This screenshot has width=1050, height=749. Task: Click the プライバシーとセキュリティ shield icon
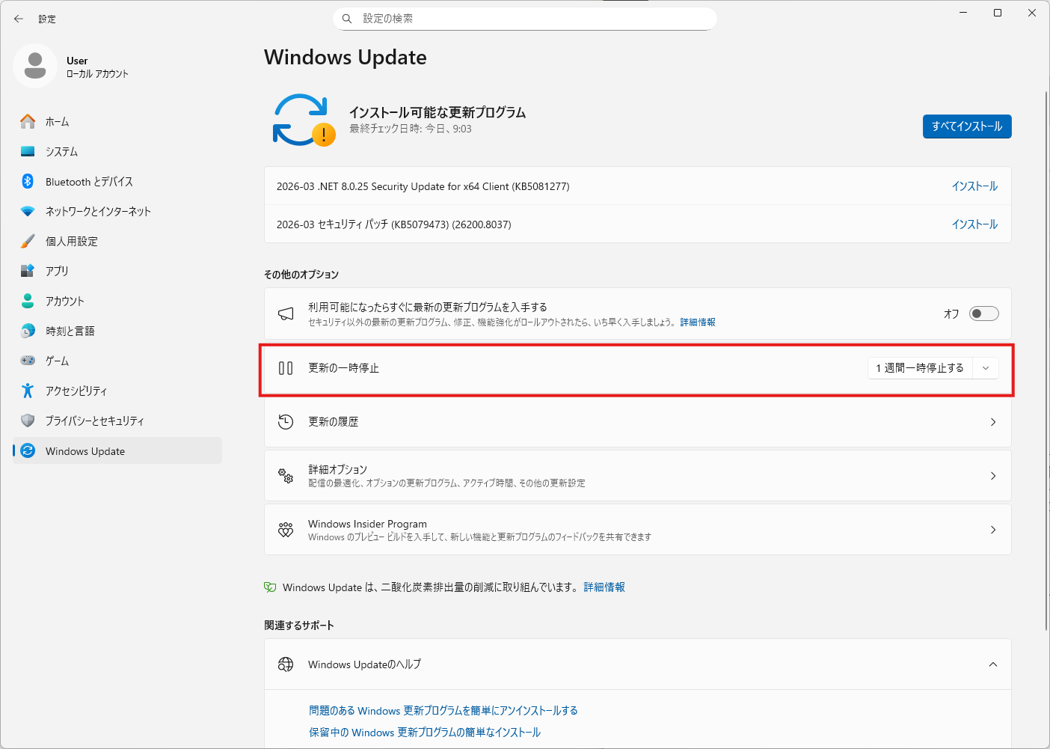click(28, 421)
